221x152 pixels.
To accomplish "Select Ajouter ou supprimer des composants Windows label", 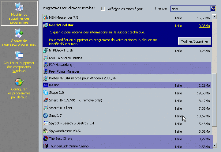I will coord(19,67).
